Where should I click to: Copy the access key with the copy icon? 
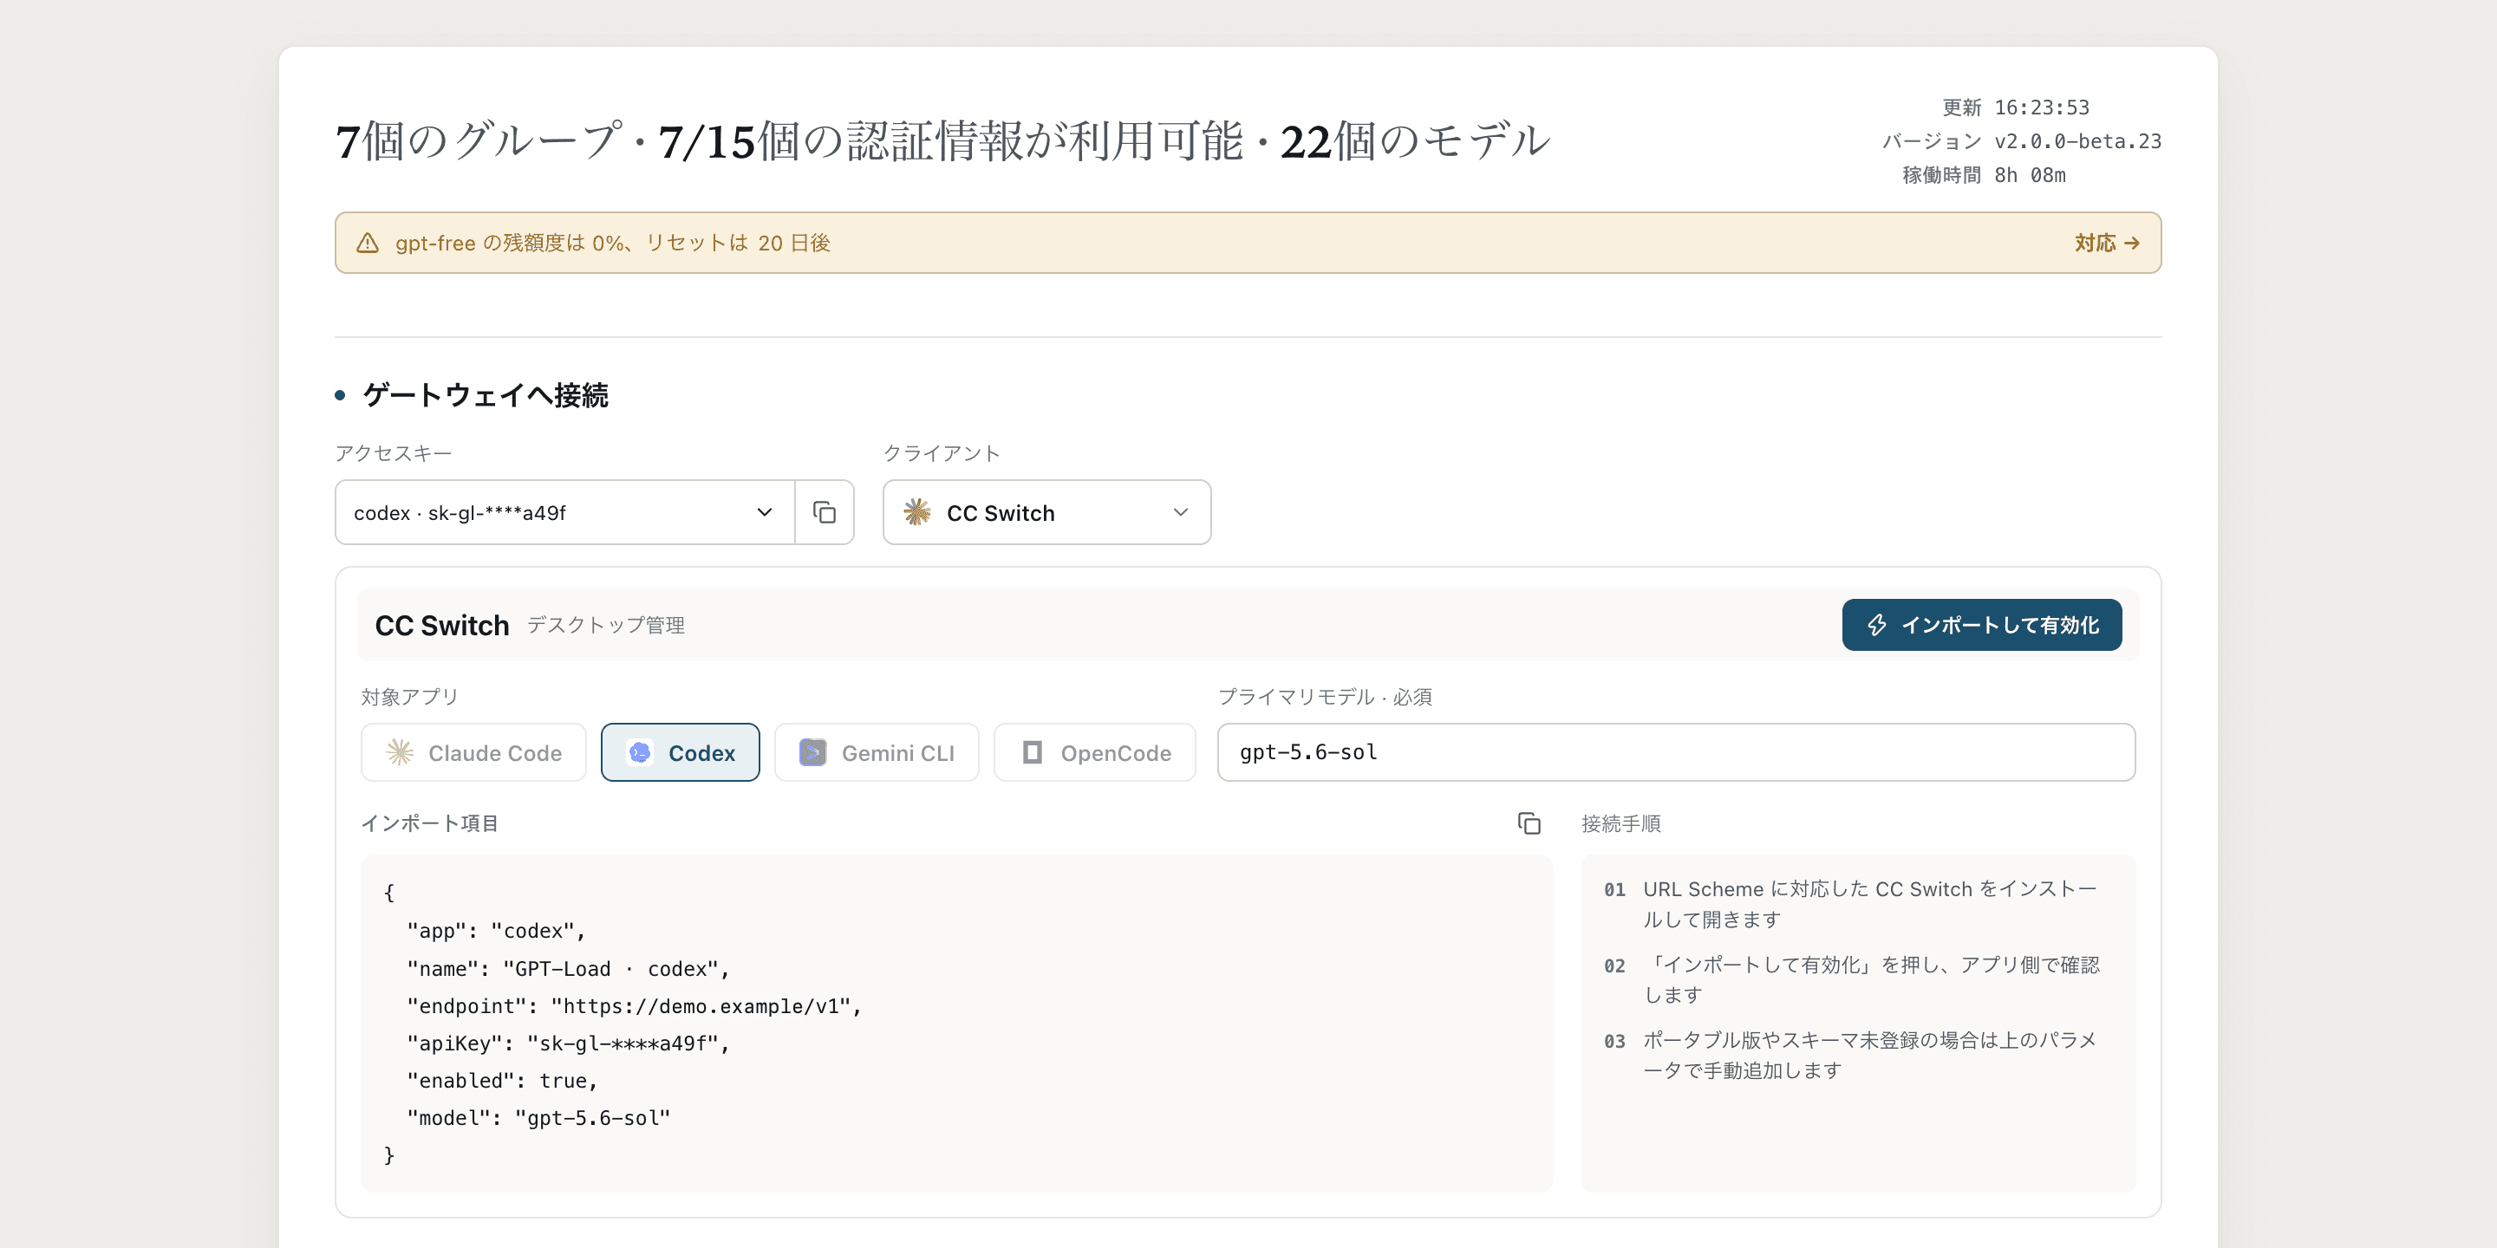pos(824,512)
